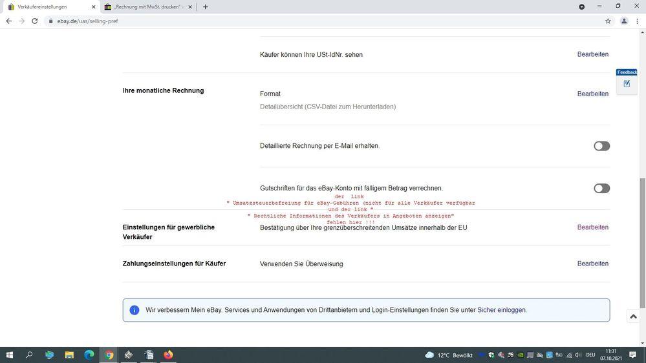Toggle Detaillierte Rechnung per E-Mail erhalten

[601, 146]
